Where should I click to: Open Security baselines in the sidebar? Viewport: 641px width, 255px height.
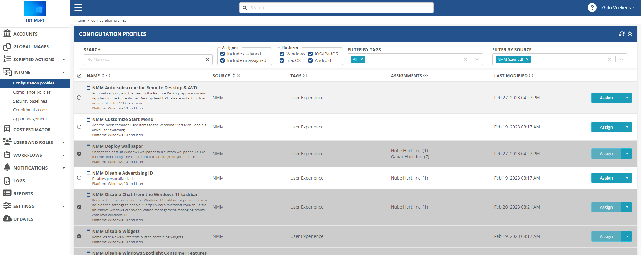pyautogui.click(x=30, y=101)
